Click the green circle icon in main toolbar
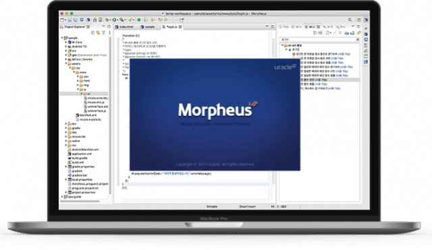This screenshot has width=432, height=250. tap(139, 20)
